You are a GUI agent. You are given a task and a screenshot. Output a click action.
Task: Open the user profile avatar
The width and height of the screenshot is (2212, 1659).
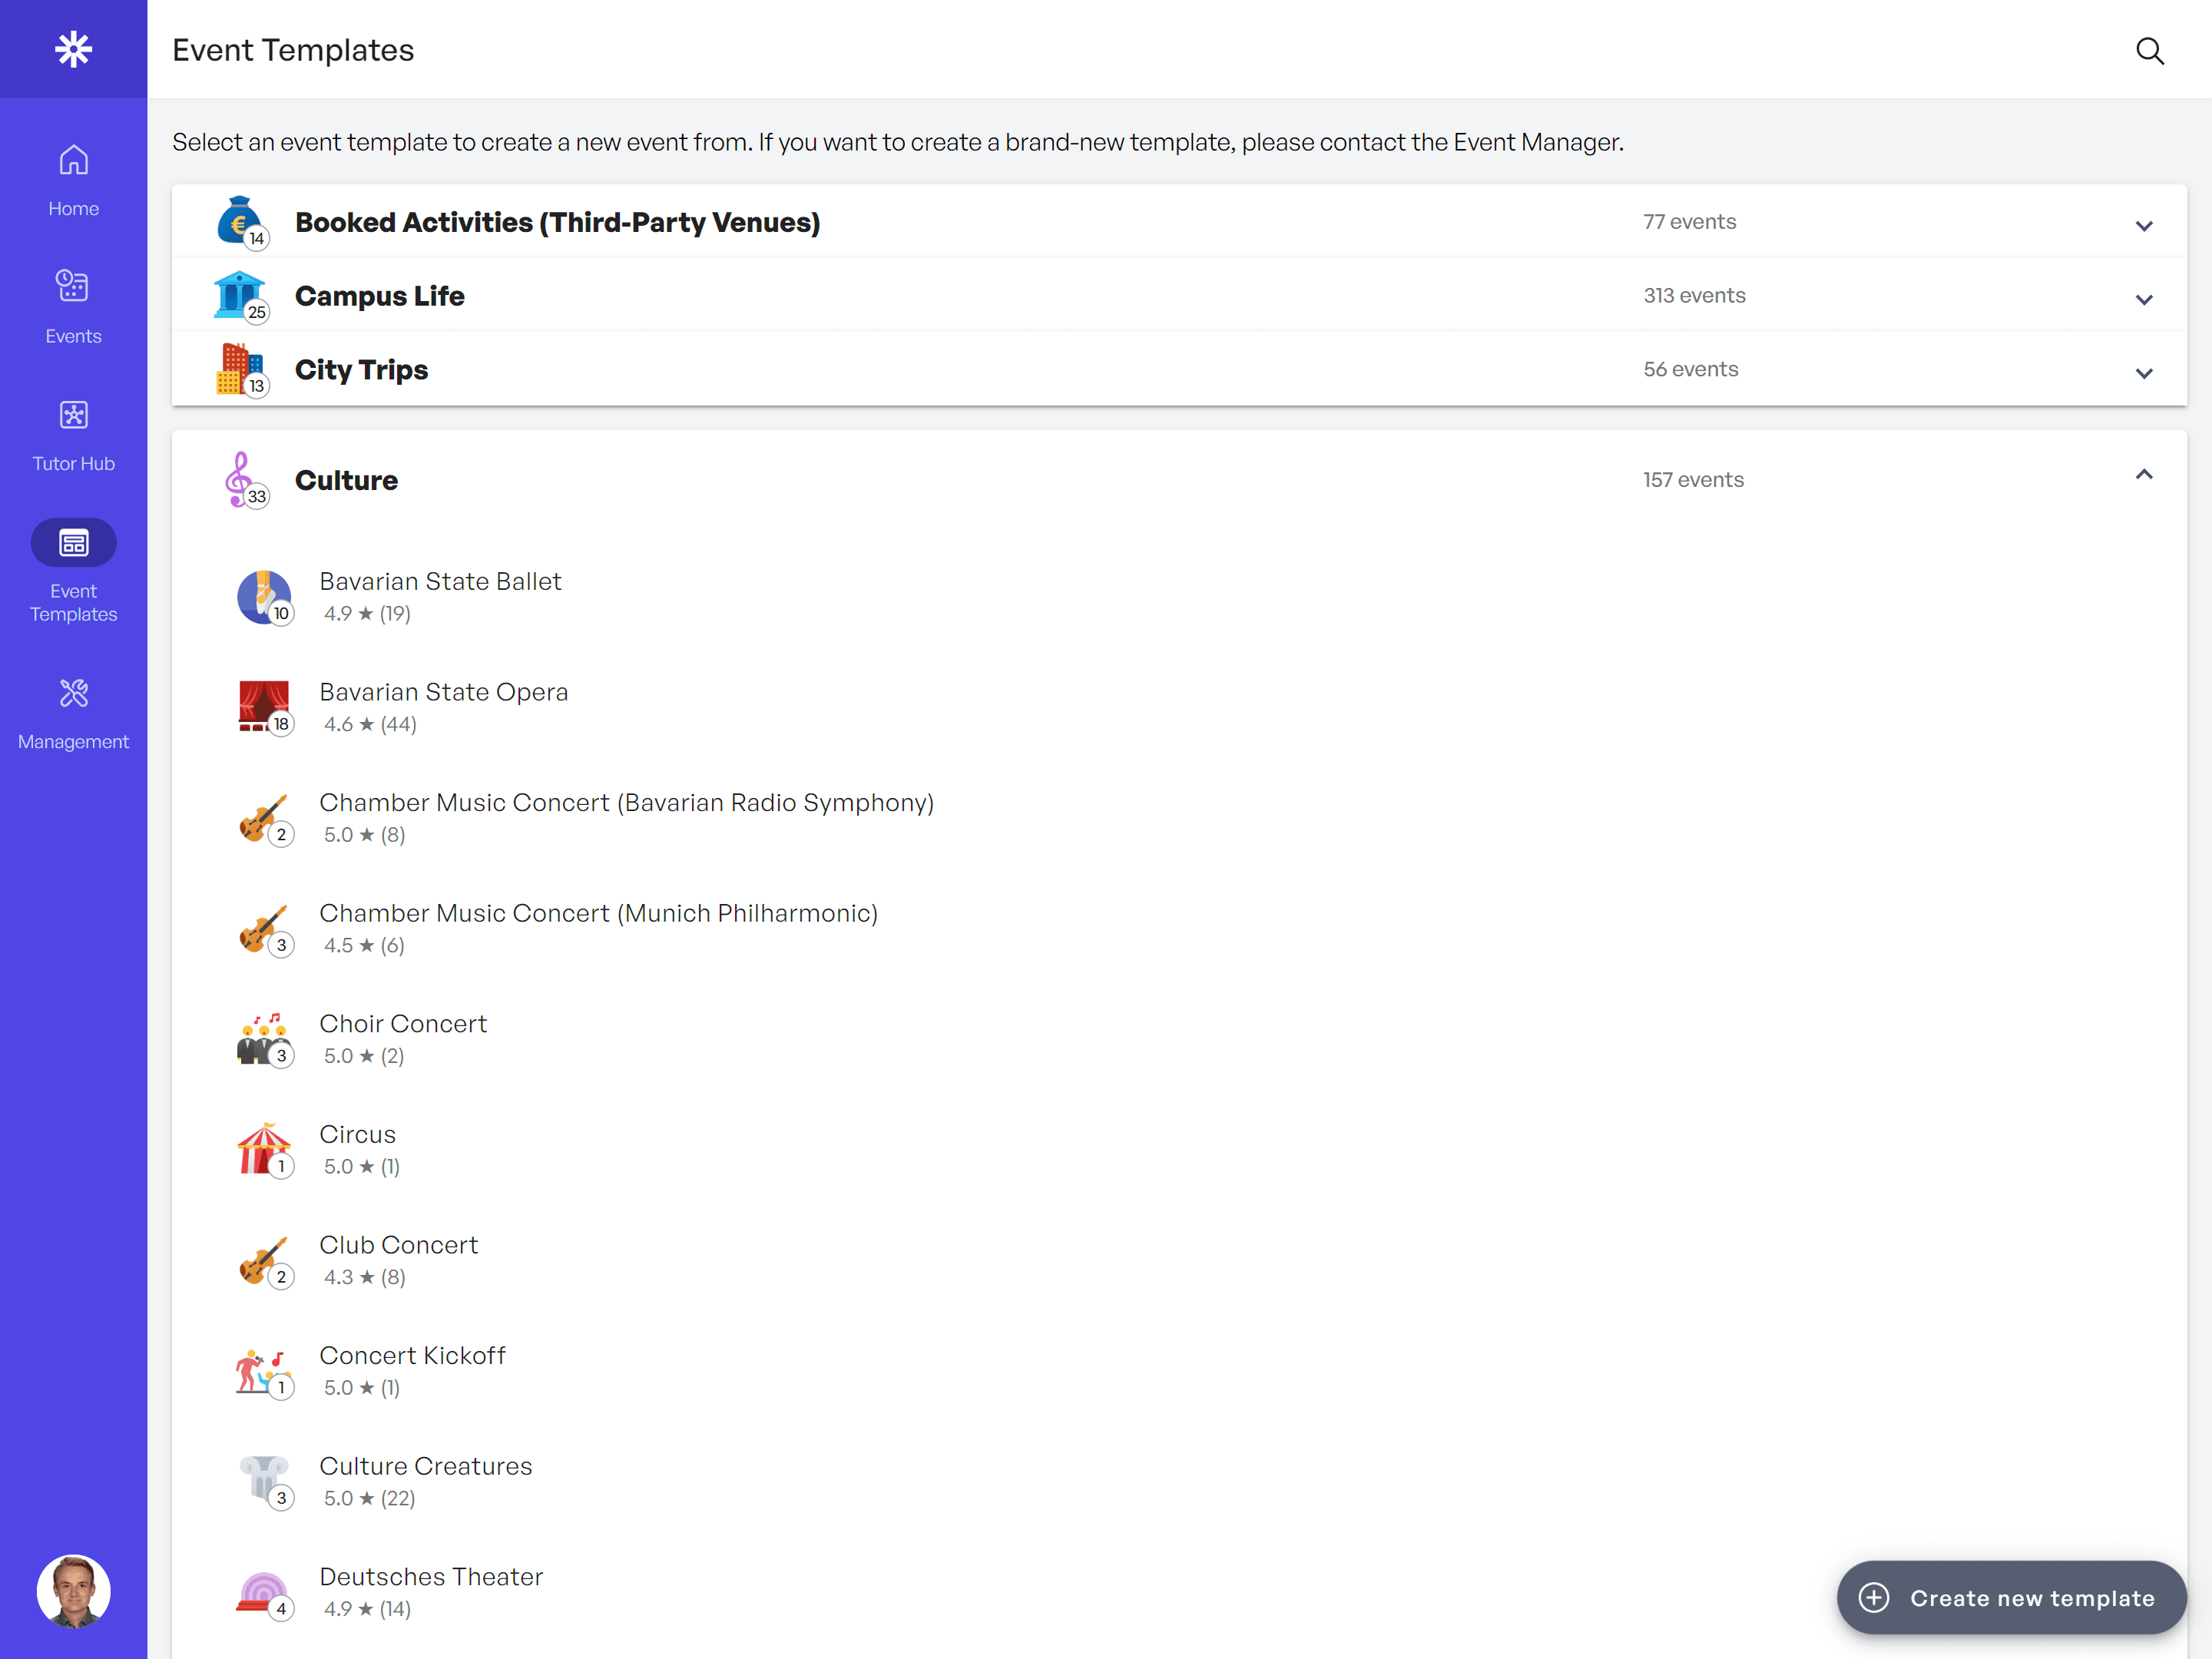click(73, 1589)
